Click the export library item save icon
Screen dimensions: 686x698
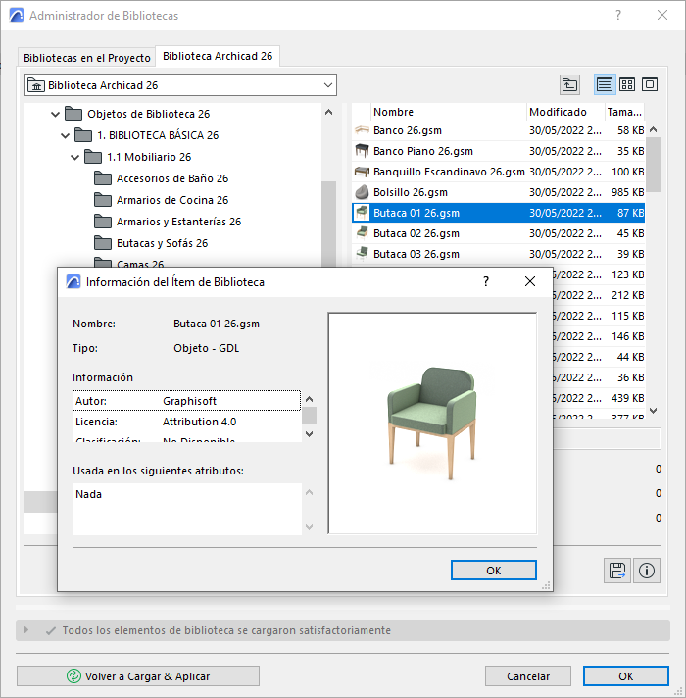(617, 571)
